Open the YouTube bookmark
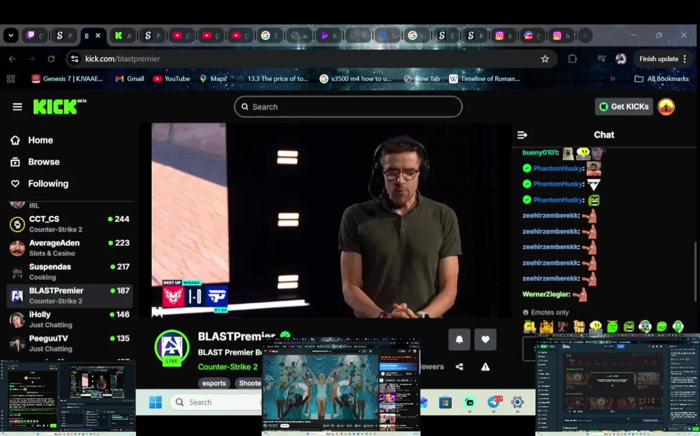 (171, 79)
